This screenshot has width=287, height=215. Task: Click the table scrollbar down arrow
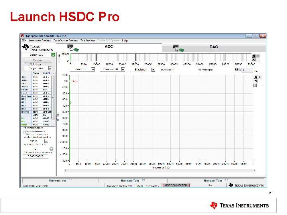[53, 125]
